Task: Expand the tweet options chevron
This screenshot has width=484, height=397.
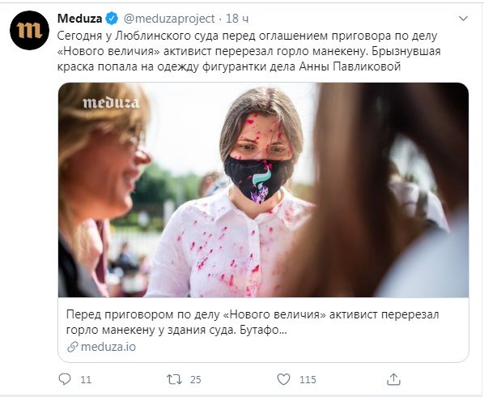Action: (463, 19)
